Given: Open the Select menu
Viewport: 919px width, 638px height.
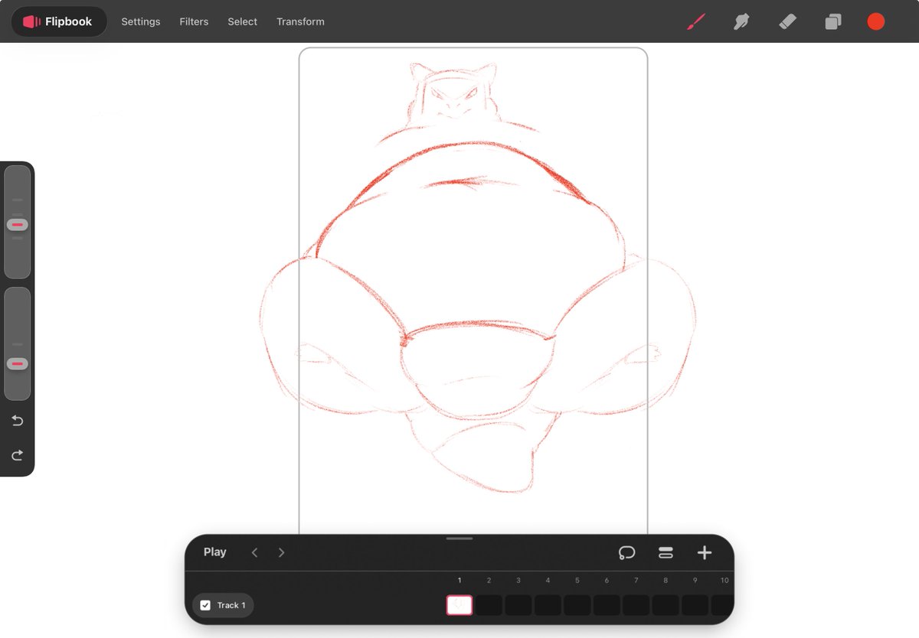Looking at the screenshot, I should click(242, 21).
